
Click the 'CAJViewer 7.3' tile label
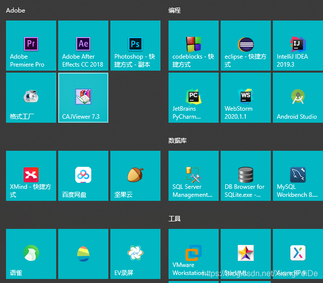(x=81, y=117)
